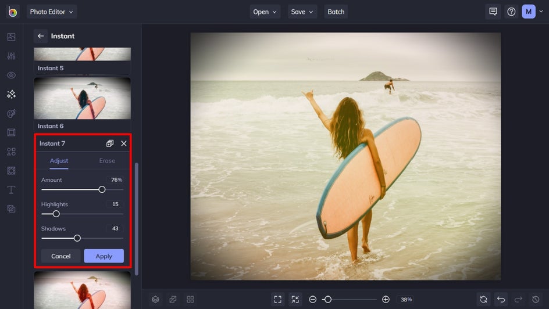549x309 pixels.
Task: Open the Open dropdown menu
Action: click(265, 12)
